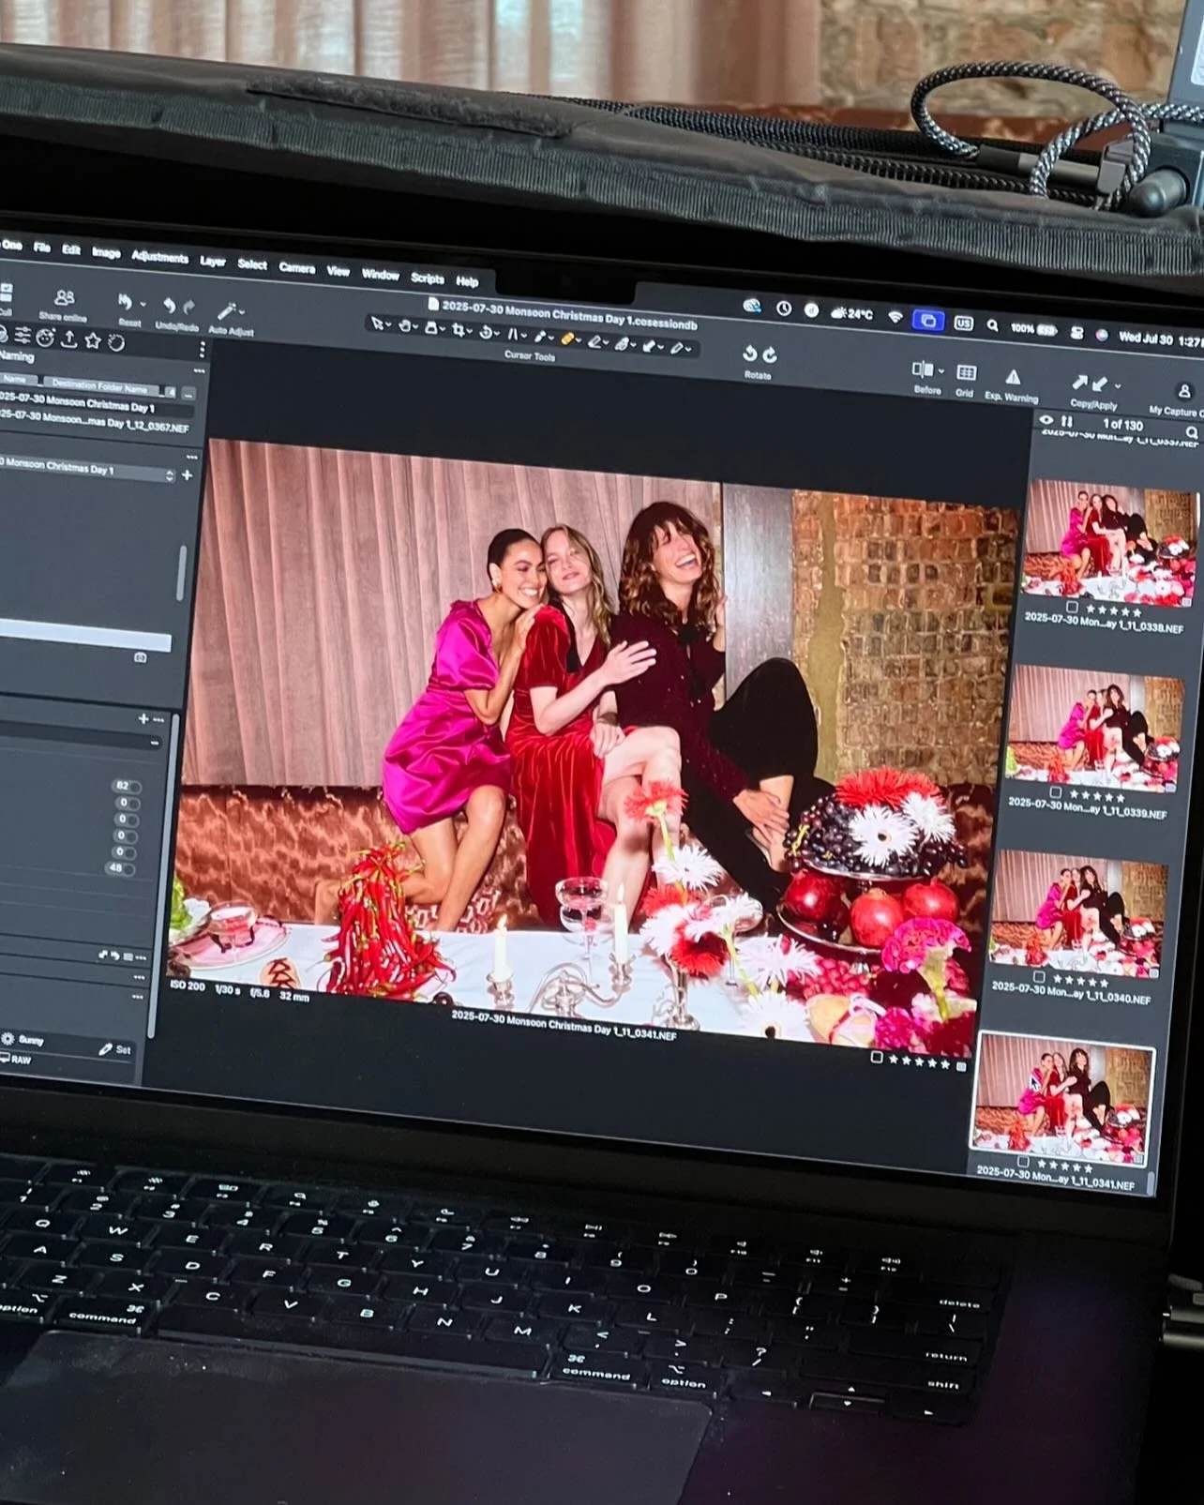Viewport: 1204px width, 1505px height.
Task: Open tool tabs vertical dots menu
Action: click(202, 349)
